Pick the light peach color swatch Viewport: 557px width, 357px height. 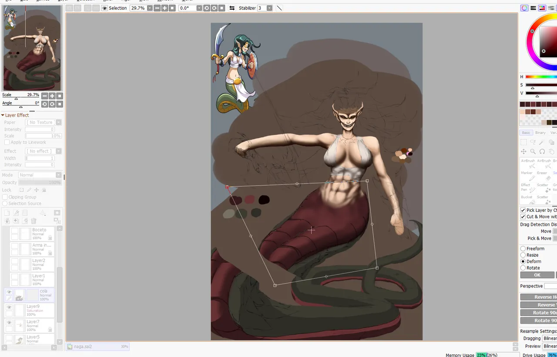point(522,112)
